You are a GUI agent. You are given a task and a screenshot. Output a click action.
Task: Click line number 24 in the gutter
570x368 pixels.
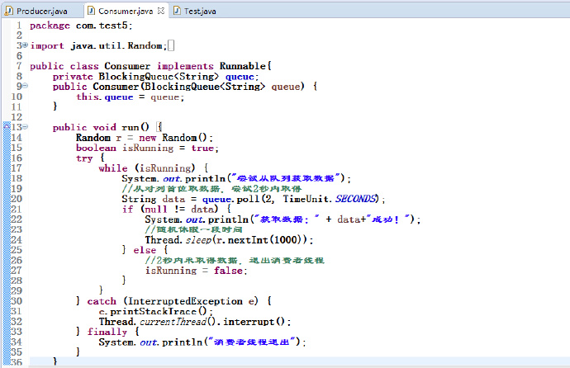coord(17,240)
